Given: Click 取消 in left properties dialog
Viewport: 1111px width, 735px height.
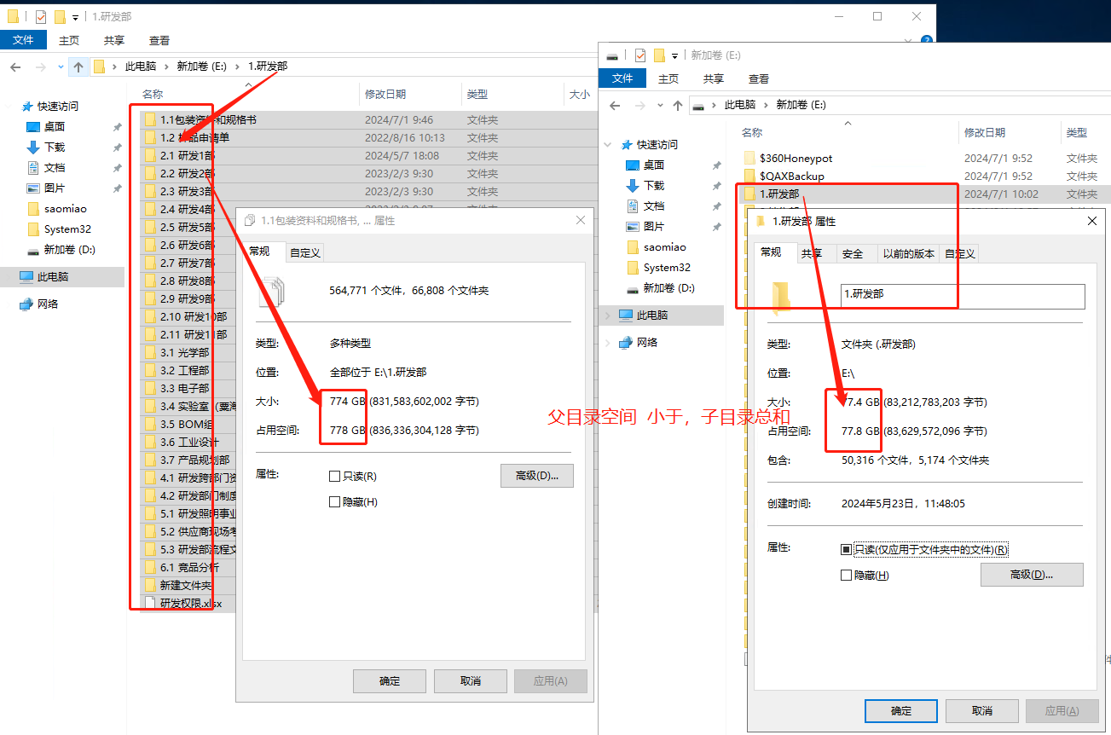Looking at the screenshot, I should tap(471, 681).
